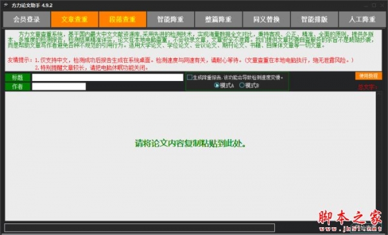This screenshot has width=388, height=235.
Task: Open the 会员登录 tab
Action: (27, 19)
